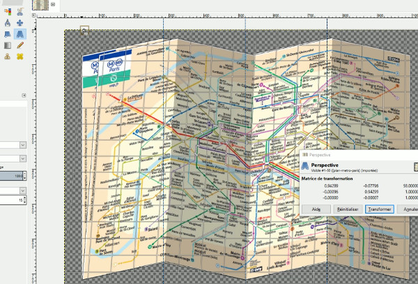Click the 100.0 opacity slider
418x284 pixels.
click(x=11, y=176)
